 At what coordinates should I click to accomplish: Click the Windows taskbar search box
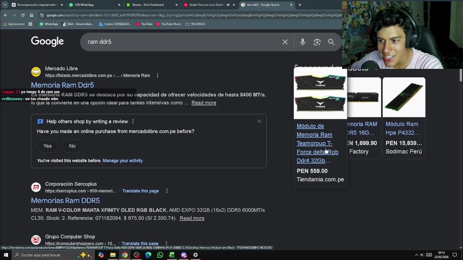[x=54, y=255]
